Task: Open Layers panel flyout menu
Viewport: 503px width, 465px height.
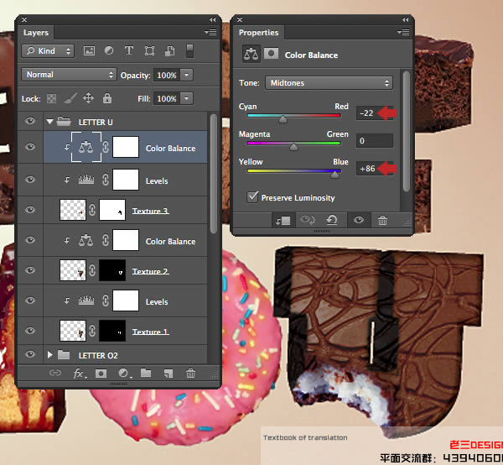Action: pos(210,32)
